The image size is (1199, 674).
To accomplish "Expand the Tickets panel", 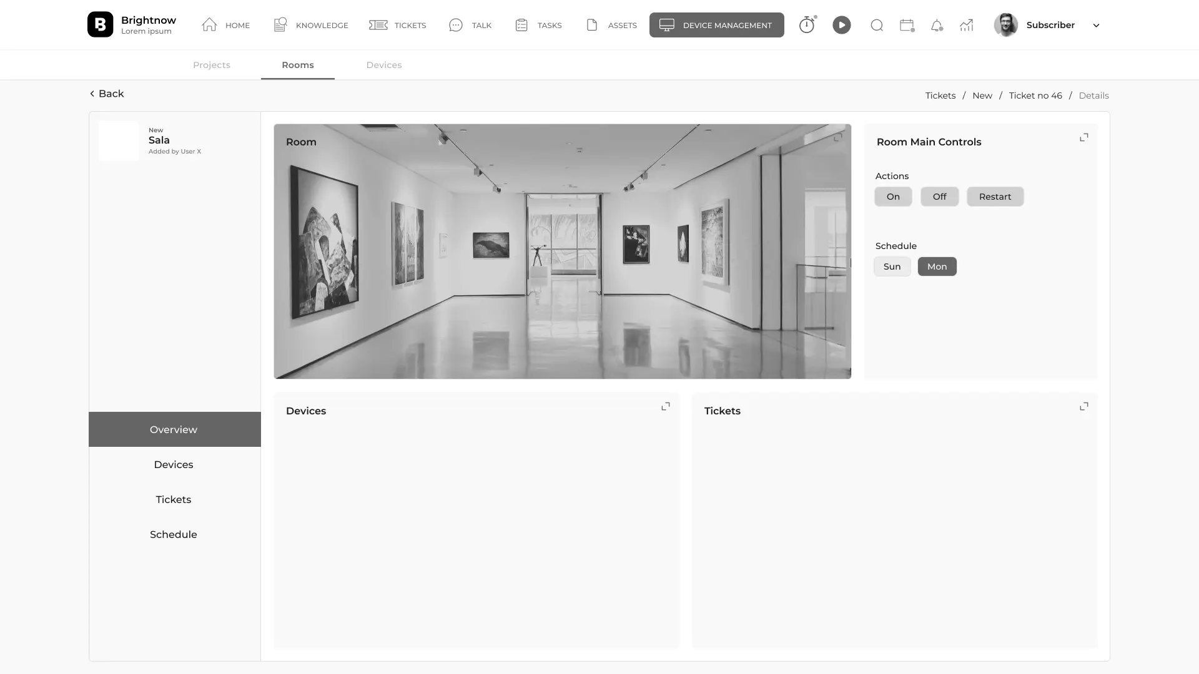I will coord(1084,406).
